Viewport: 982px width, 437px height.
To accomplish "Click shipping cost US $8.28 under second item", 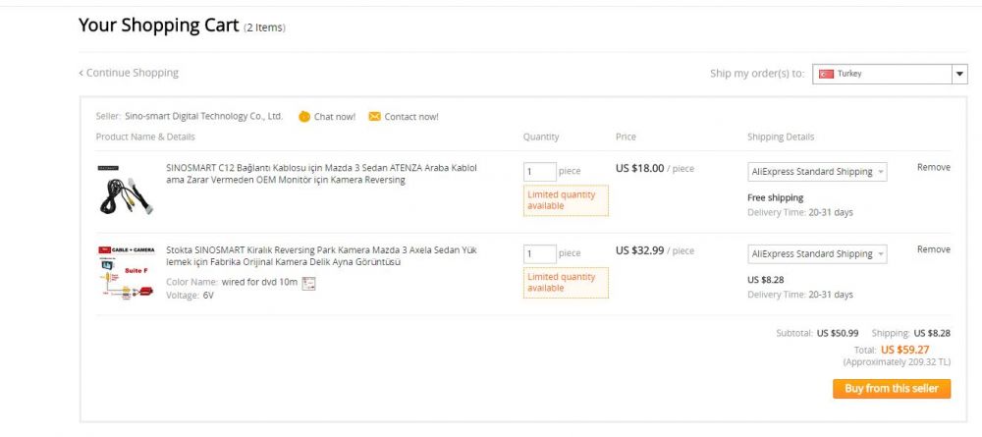I will pos(765,280).
